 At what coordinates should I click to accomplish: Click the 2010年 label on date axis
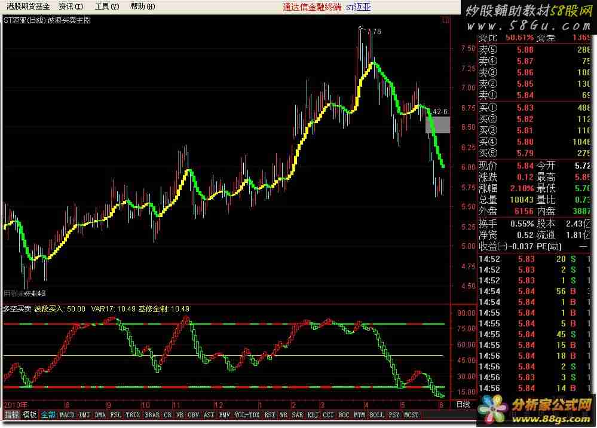click(x=15, y=405)
